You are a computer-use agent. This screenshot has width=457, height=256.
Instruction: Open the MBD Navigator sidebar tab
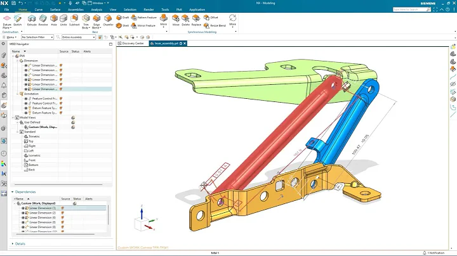click(4, 105)
